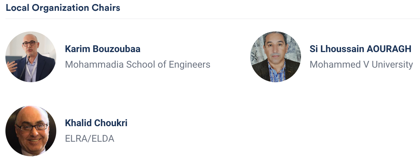The height and width of the screenshot is (162, 420).
Task: Click Karim Bouzoubaa's profile photo
Action: coord(31,57)
